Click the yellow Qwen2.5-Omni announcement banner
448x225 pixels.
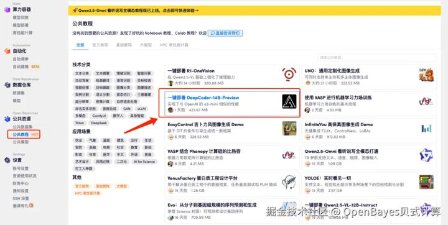(x=254, y=11)
